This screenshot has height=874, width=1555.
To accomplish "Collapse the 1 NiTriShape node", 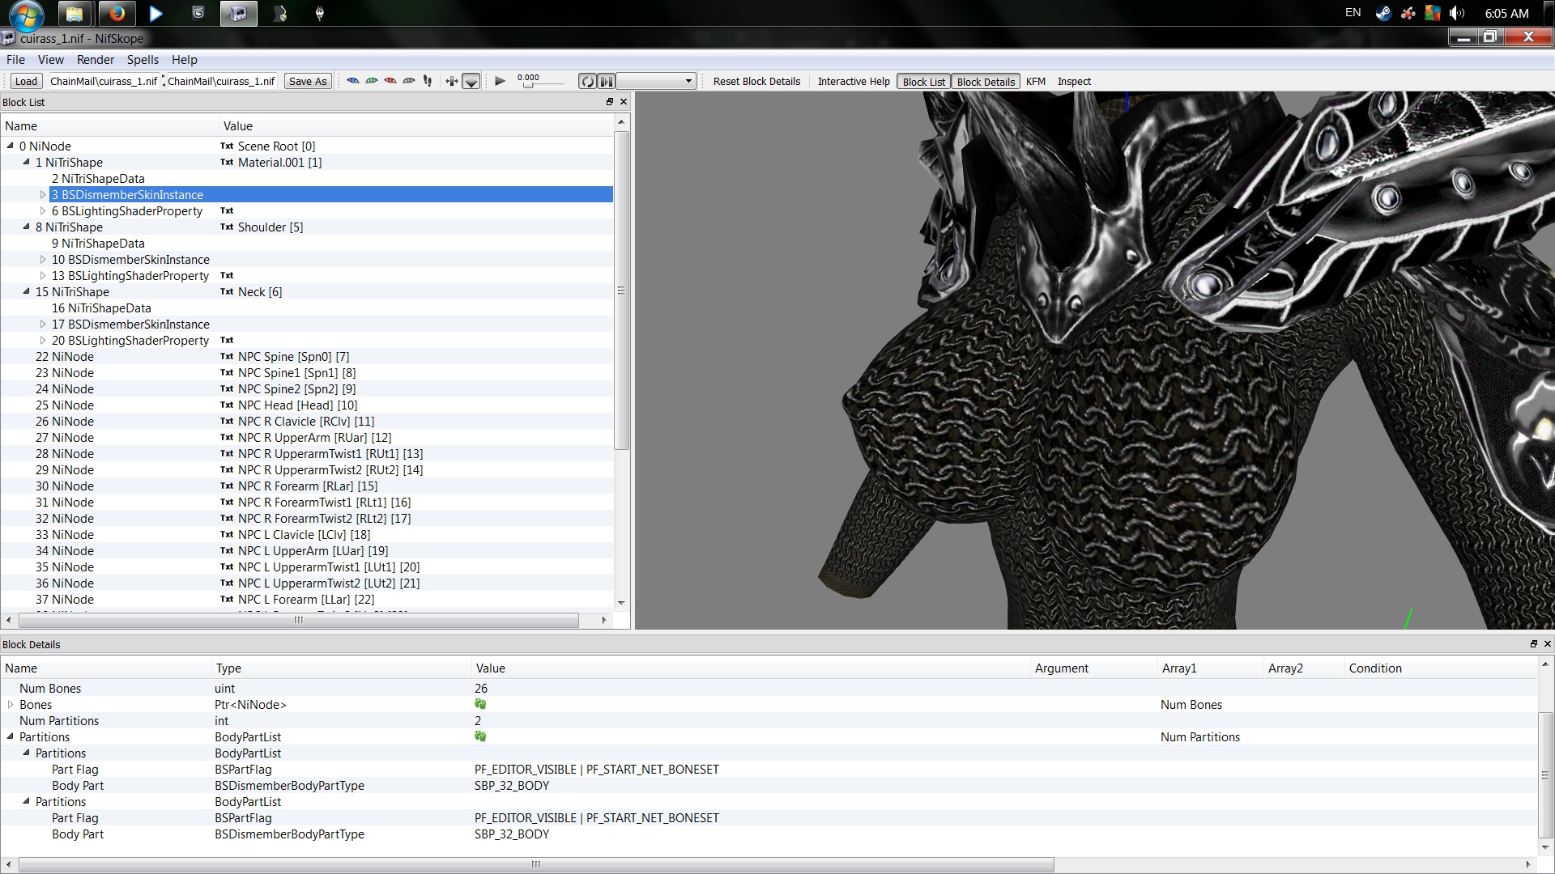I will [x=27, y=163].
